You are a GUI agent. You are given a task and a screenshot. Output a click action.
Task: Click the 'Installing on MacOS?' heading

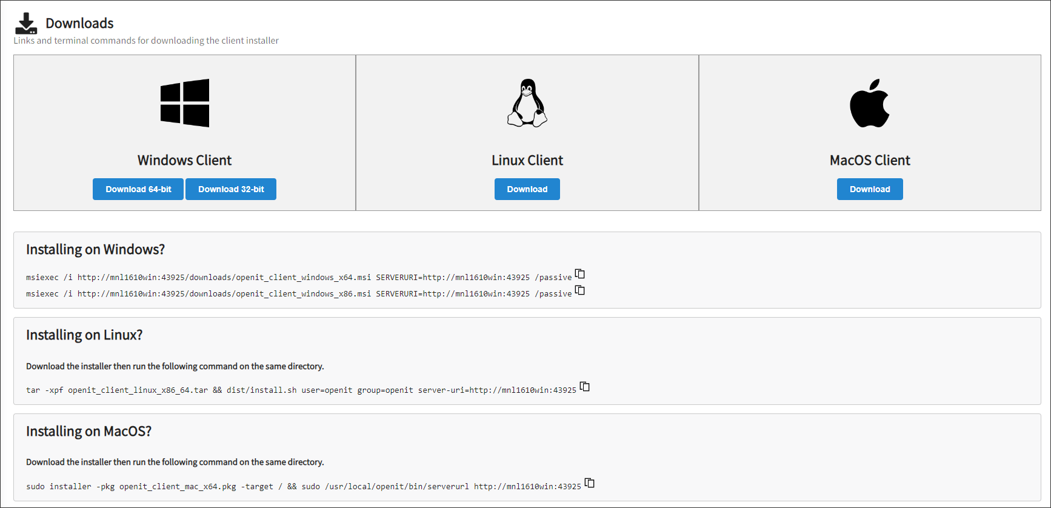pyautogui.click(x=88, y=431)
